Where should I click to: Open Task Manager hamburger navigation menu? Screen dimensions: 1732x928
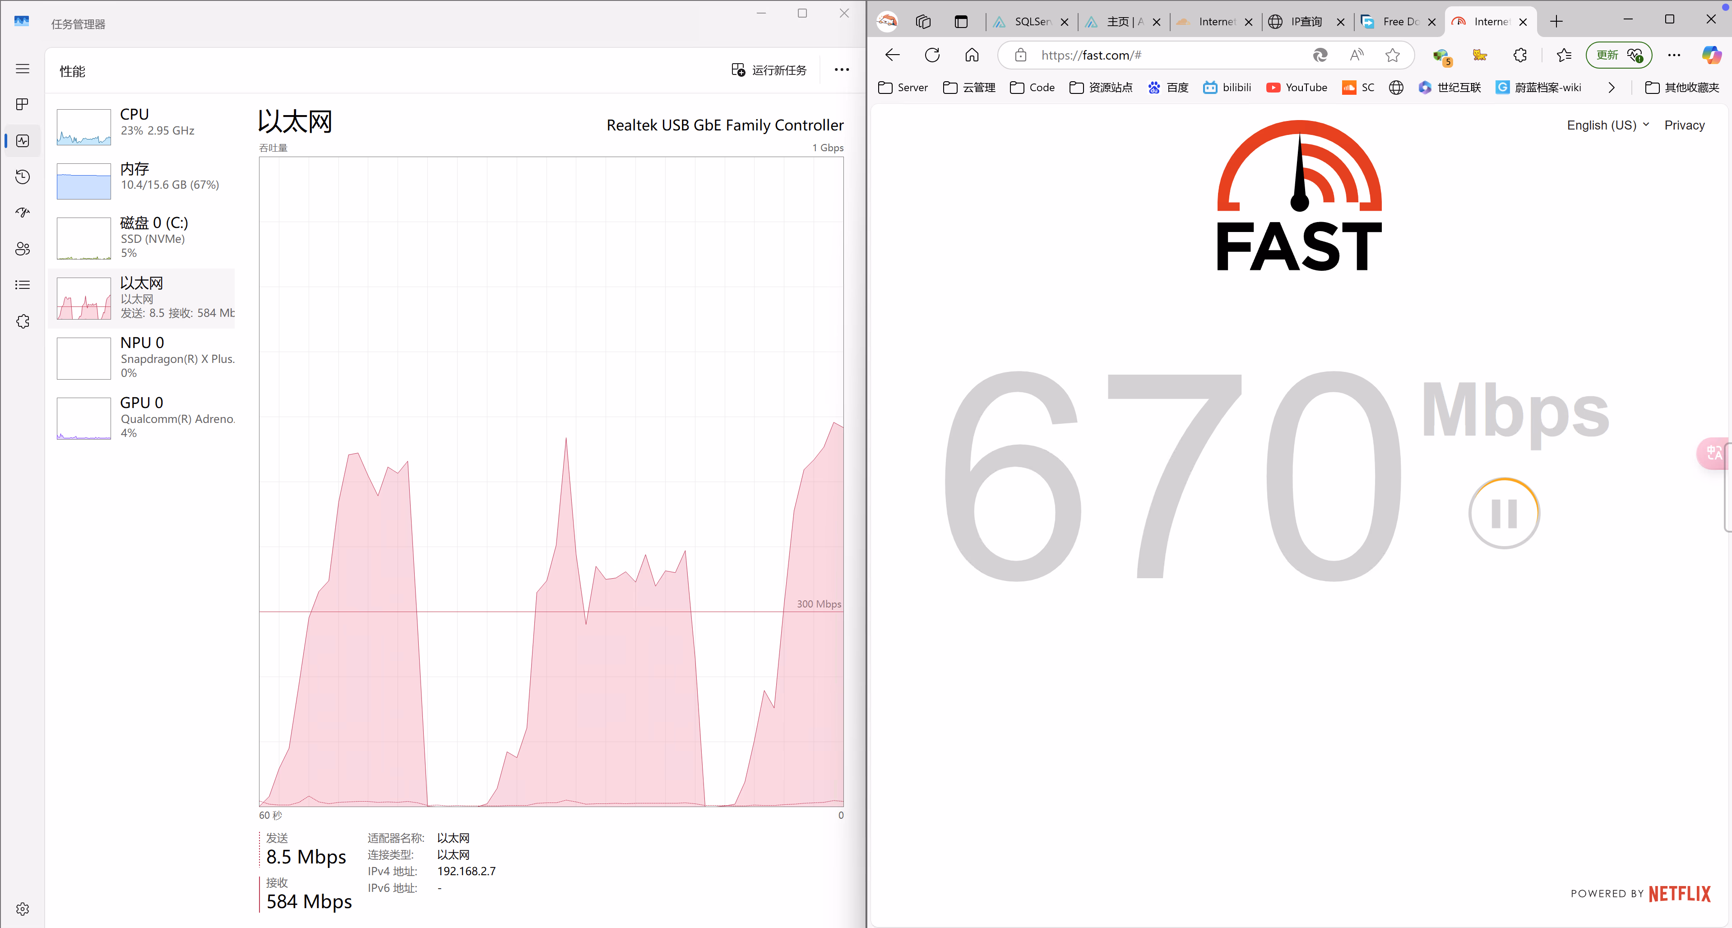(22, 69)
